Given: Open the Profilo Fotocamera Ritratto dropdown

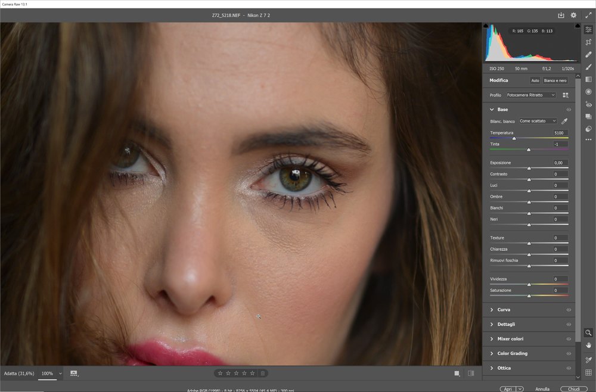Looking at the screenshot, I should [530, 95].
